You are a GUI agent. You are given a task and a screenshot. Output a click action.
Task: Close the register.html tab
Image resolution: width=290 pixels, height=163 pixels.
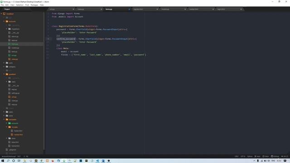coord(157,9)
